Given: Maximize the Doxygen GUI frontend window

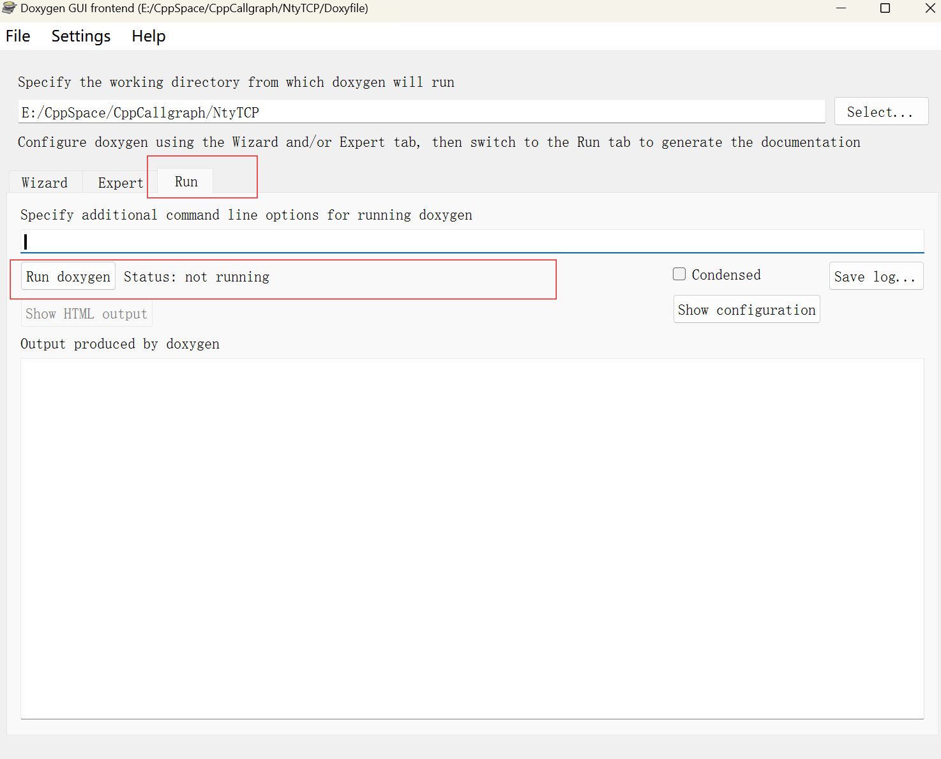Looking at the screenshot, I should (x=885, y=8).
